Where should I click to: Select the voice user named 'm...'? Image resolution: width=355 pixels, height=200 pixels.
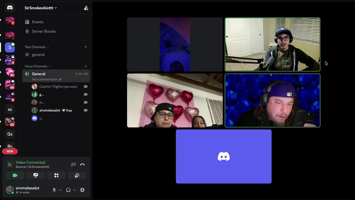point(42,102)
